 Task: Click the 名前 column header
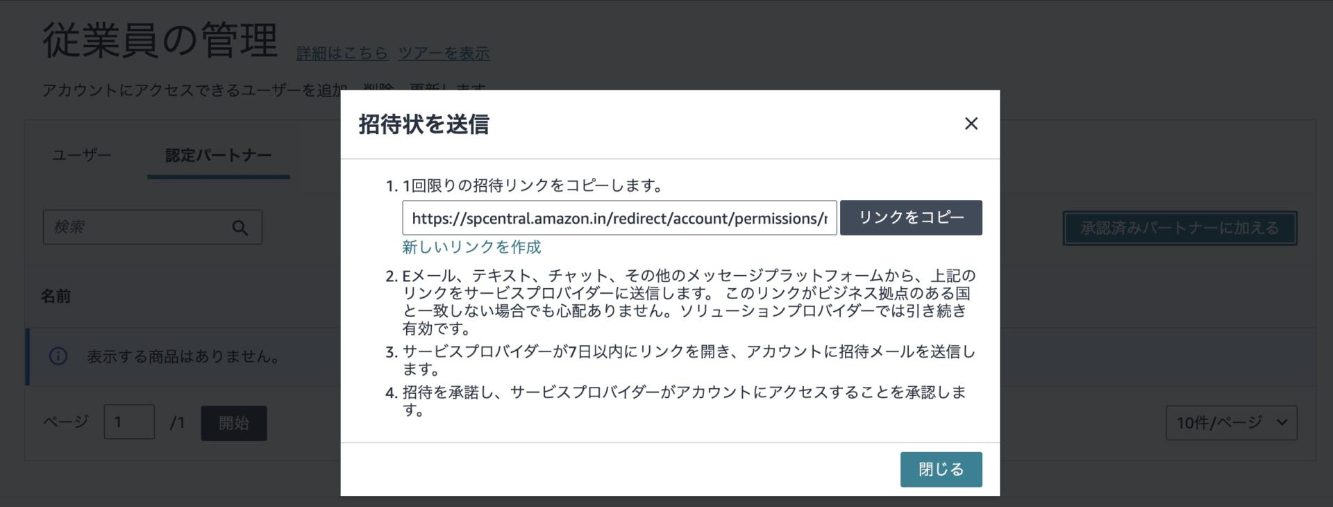click(x=56, y=297)
